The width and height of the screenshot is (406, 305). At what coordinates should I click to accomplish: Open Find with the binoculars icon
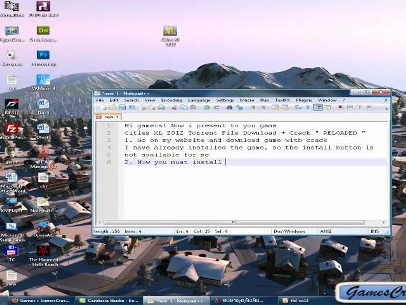[230, 107]
